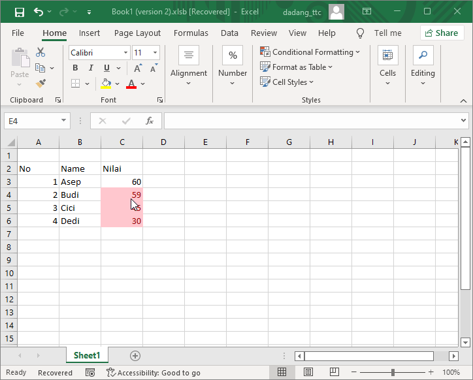This screenshot has width=473, height=380.
Task: Click the Insert Function fx icon
Action: 149,121
